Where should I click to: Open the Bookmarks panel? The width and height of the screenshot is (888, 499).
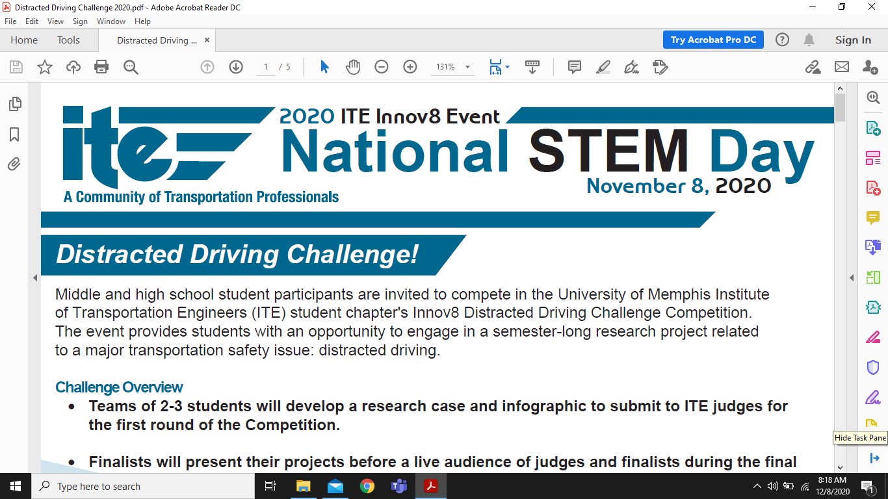tap(14, 134)
